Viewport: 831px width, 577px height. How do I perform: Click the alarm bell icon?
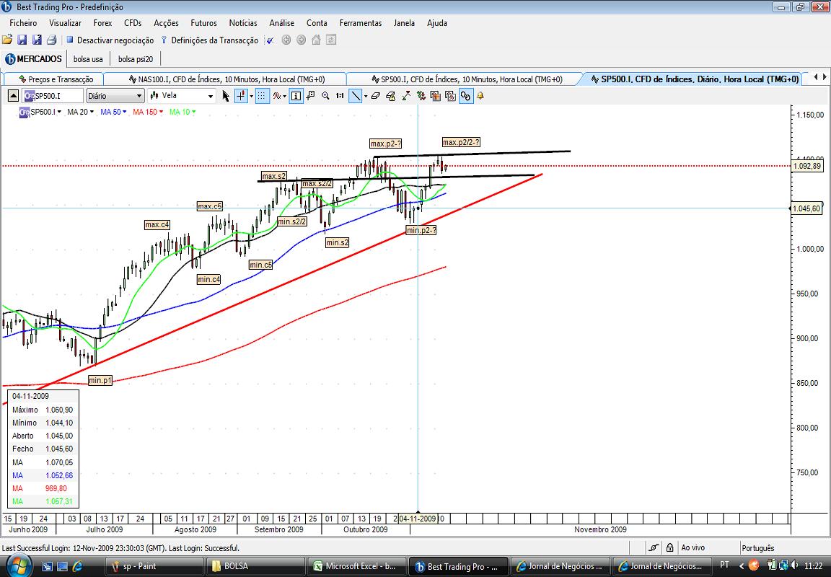480,96
